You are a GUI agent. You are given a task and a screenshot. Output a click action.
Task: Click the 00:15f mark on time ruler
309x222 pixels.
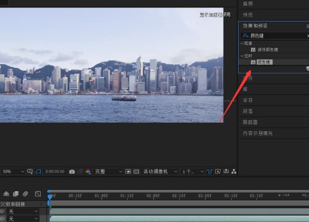[x=75, y=195]
